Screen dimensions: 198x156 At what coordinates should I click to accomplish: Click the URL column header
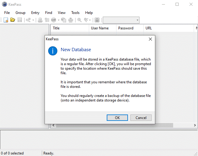click(169, 28)
